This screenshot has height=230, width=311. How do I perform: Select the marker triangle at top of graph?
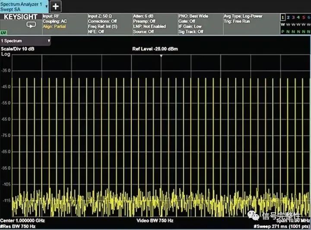(x=161, y=56)
